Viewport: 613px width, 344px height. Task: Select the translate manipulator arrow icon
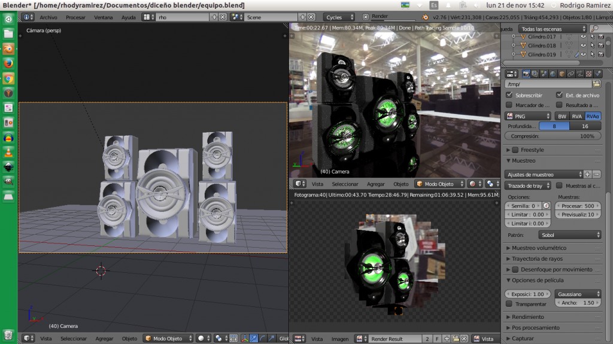click(x=254, y=338)
